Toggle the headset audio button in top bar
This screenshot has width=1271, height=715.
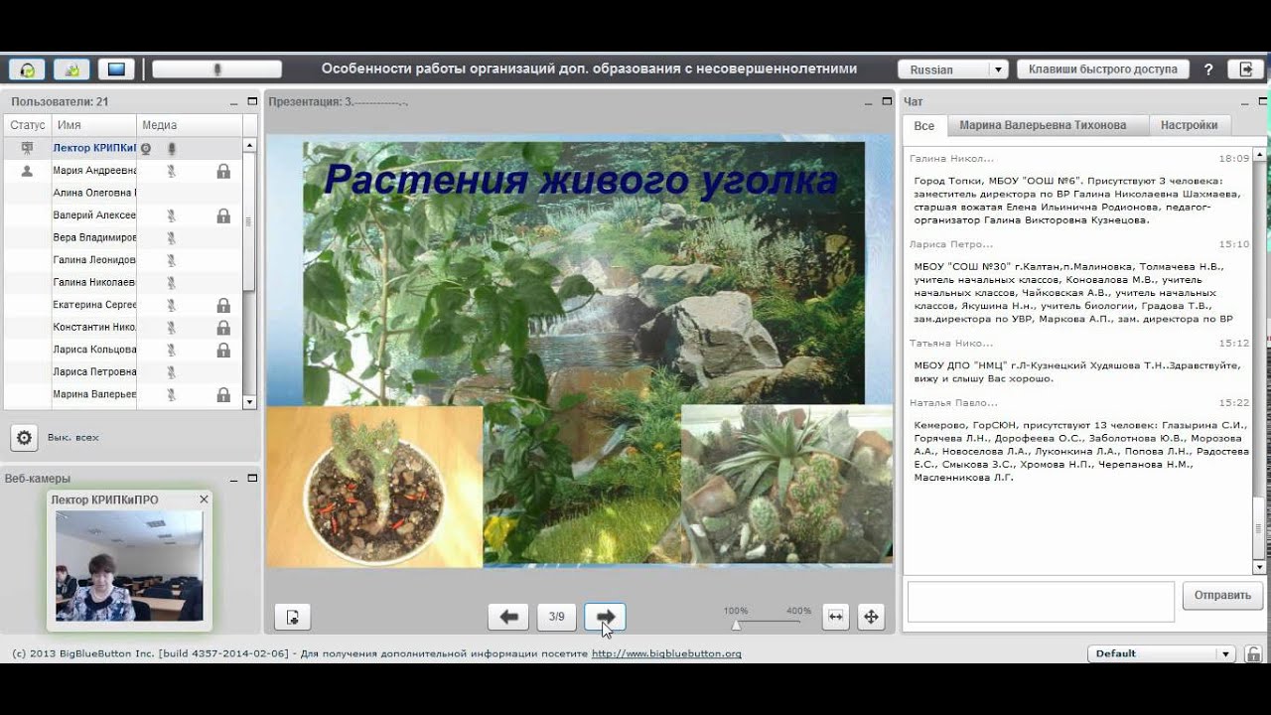pyautogui.click(x=28, y=70)
